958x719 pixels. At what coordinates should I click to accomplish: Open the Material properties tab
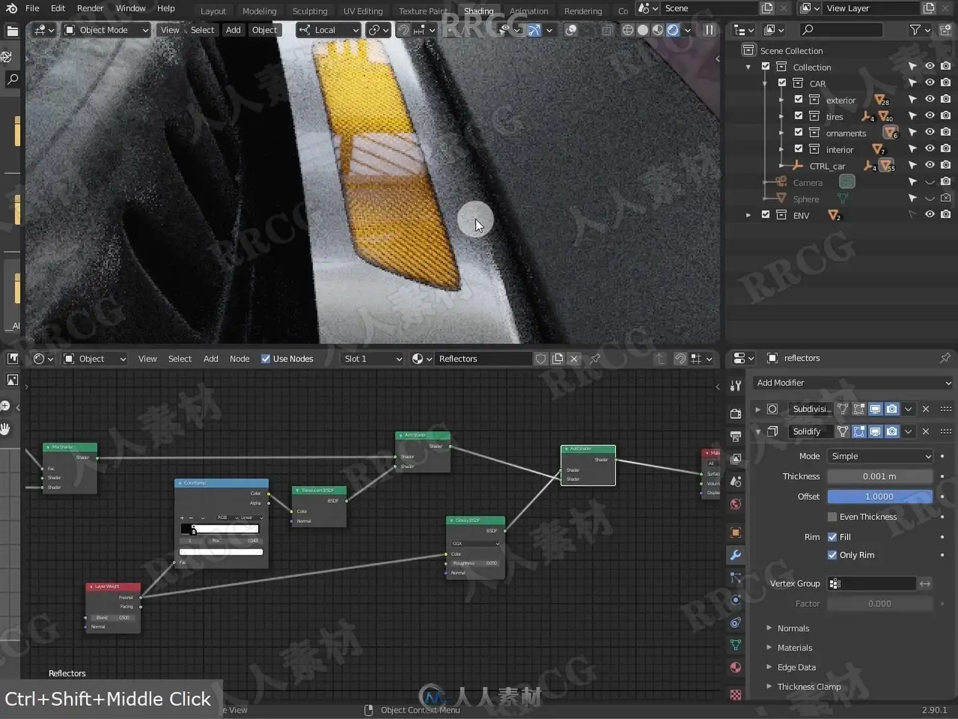(x=735, y=668)
